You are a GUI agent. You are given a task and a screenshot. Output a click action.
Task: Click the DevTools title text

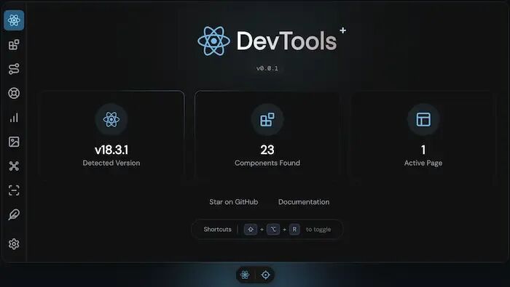[x=286, y=41]
